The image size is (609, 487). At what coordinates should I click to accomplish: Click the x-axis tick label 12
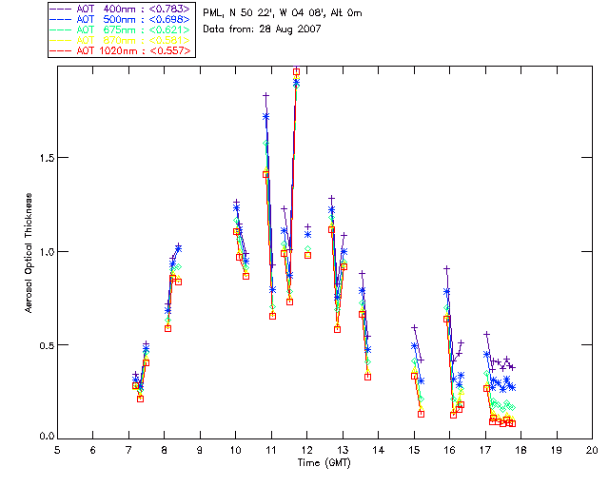pyautogui.click(x=306, y=448)
